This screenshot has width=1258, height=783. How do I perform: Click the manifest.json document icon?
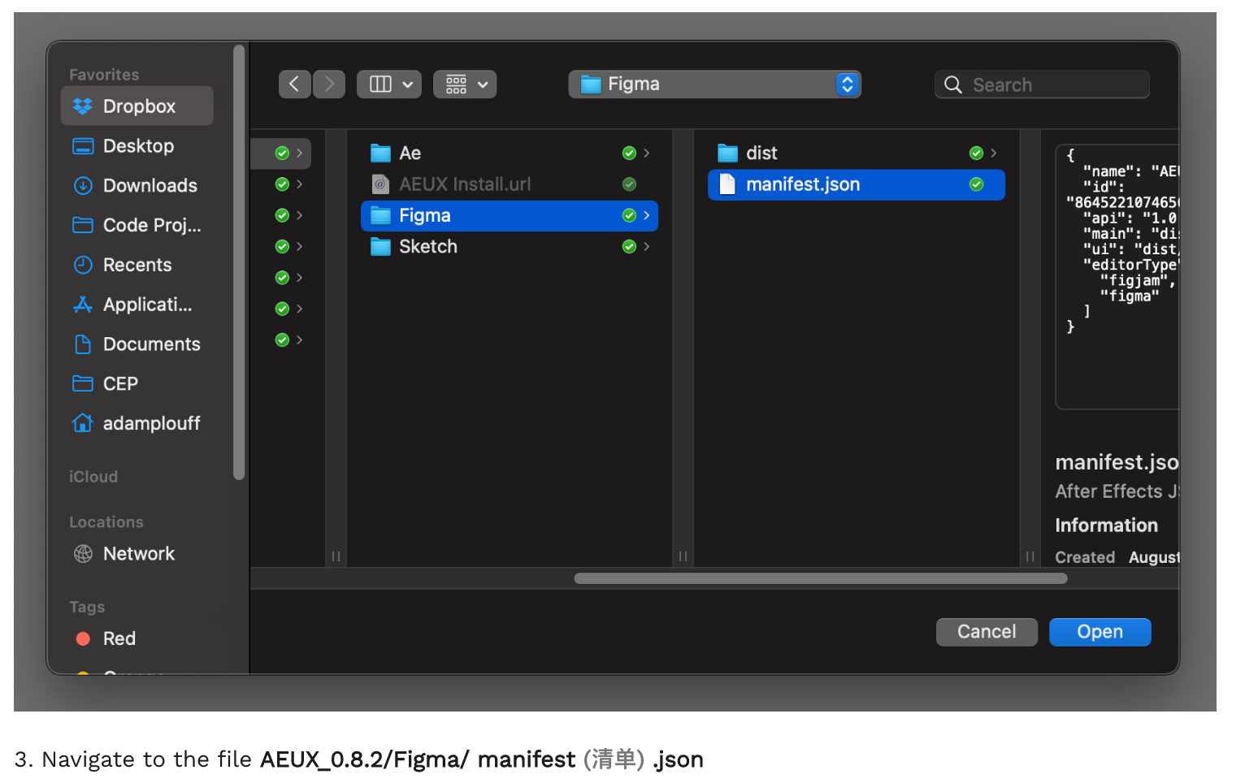point(727,184)
